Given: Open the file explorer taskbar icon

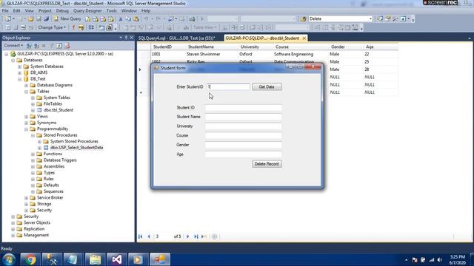Looking at the screenshot, I should (95, 259).
